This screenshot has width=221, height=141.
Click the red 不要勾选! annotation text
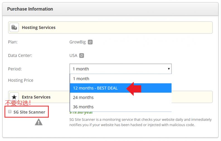point(18,103)
